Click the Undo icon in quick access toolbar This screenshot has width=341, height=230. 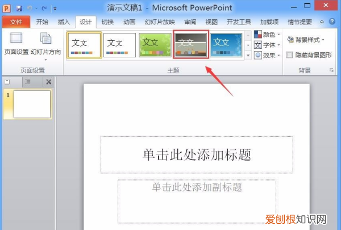30,9
